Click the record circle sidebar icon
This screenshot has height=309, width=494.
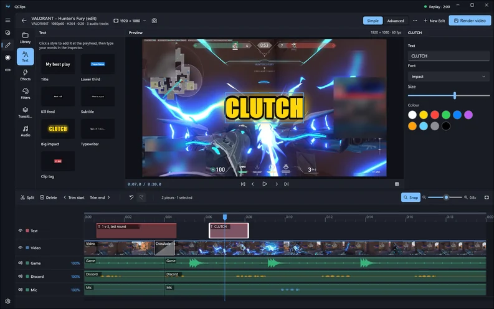click(7, 58)
